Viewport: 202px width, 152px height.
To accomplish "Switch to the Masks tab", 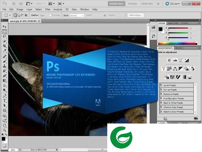I will [x=179, y=48].
